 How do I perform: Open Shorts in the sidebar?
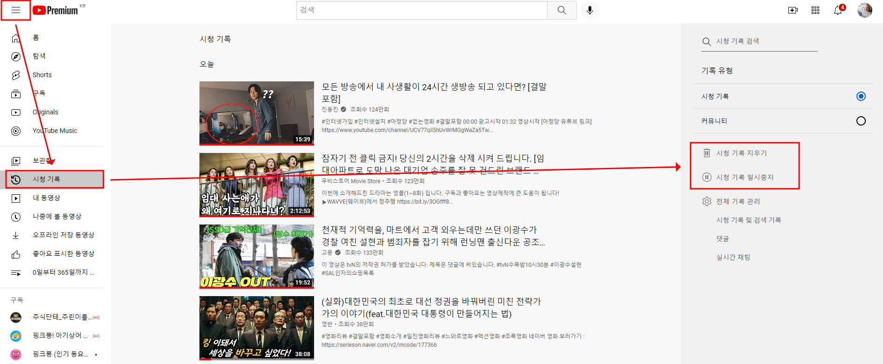tap(42, 75)
